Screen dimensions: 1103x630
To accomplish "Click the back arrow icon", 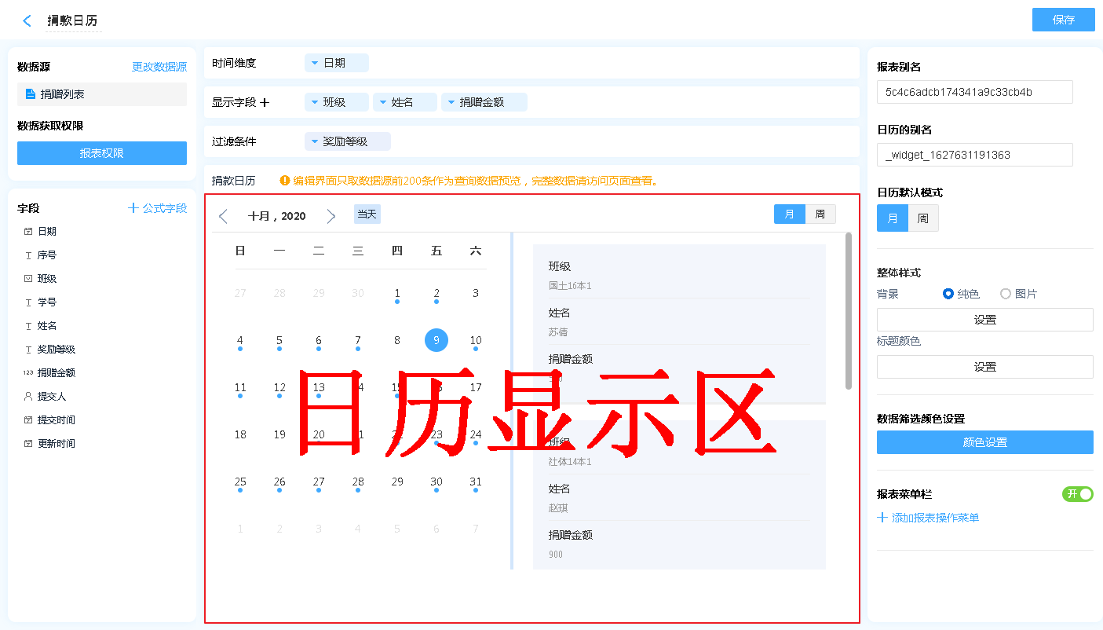I will (x=27, y=21).
